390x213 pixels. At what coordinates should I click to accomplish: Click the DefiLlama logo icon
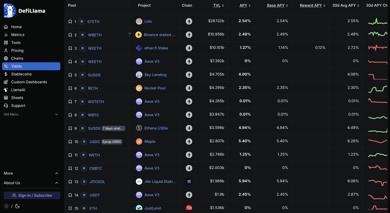tap(10, 11)
